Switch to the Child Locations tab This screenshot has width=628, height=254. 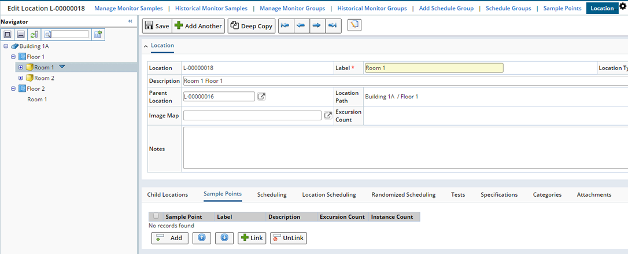168,195
